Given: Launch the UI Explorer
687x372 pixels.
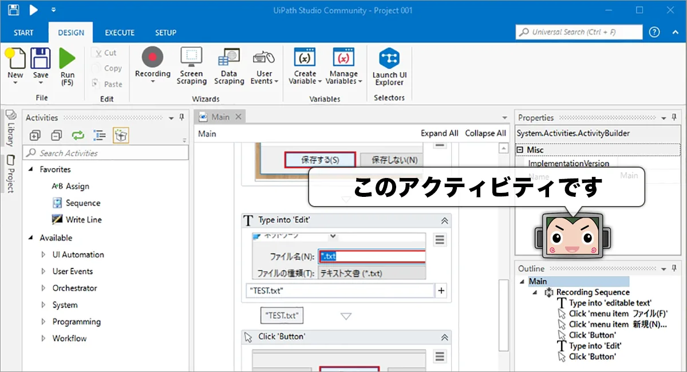Looking at the screenshot, I should click(389, 67).
